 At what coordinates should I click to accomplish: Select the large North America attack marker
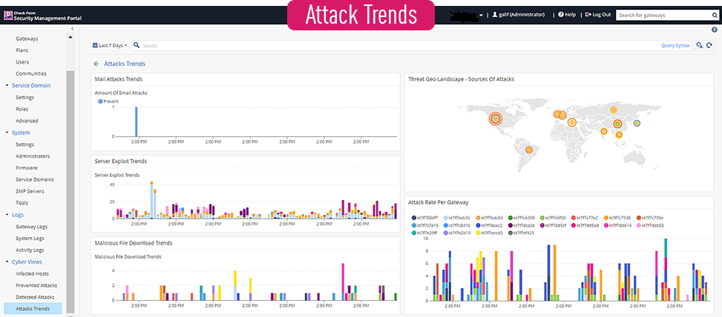coord(496,119)
